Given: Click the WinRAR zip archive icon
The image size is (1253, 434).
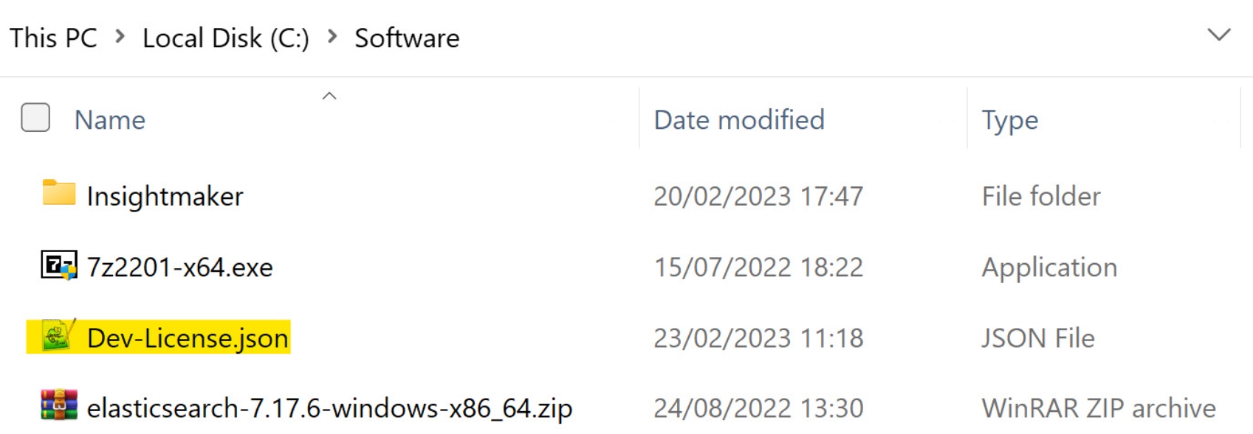Looking at the screenshot, I should pos(59,406).
